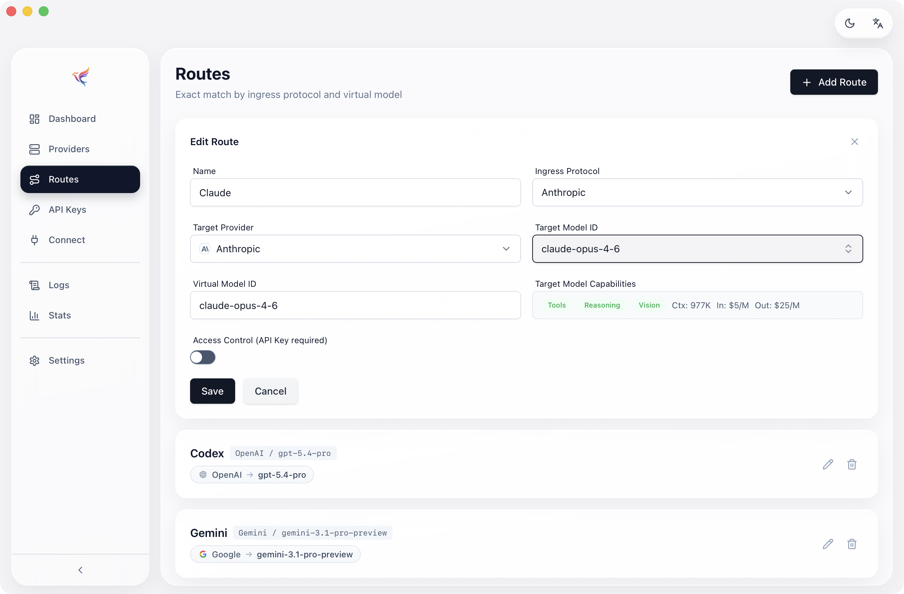Select Routes in the sidebar
Screen dimensions: 904x594
coord(80,179)
